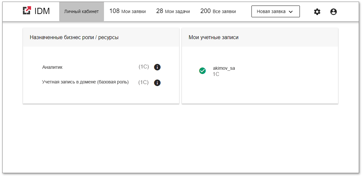Switch to the Личный кабинет tab
The height and width of the screenshot is (177, 362).
81,12
